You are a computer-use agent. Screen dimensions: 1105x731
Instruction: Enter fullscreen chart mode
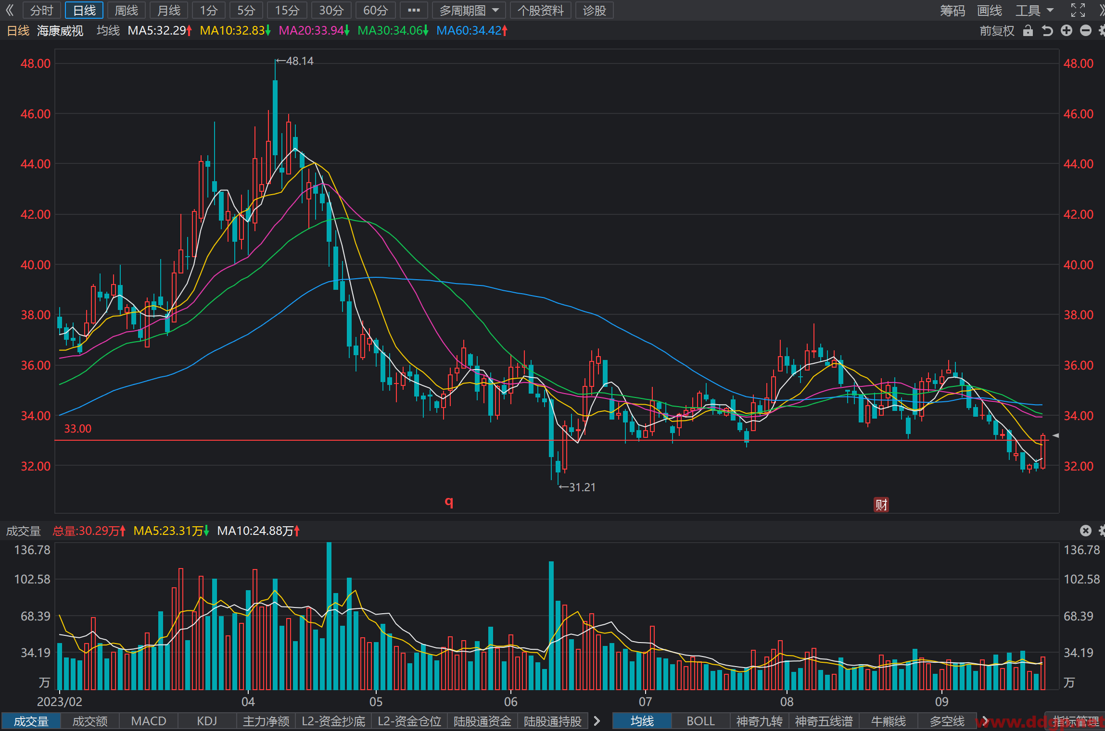[x=1078, y=10]
